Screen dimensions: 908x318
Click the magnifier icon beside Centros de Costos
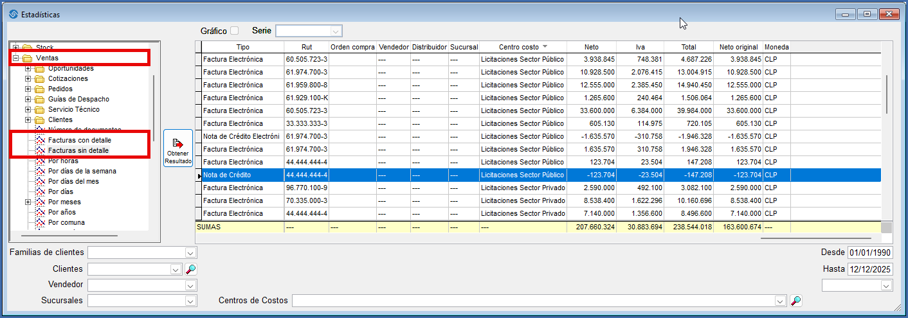tap(795, 301)
